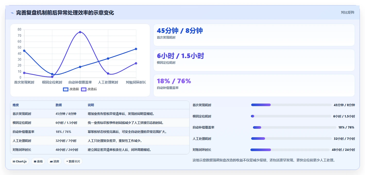The width and height of the screenshot is (365, 175).
Task: Click the 改造后 purple legend swatch
Action: 84,89
